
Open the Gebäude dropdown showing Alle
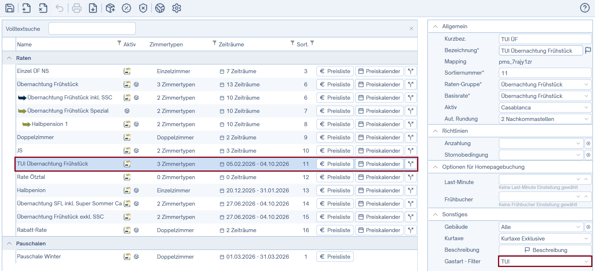(x=541, y=227)
